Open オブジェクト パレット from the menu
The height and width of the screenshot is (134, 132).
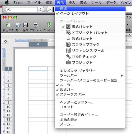pos(90,33)
